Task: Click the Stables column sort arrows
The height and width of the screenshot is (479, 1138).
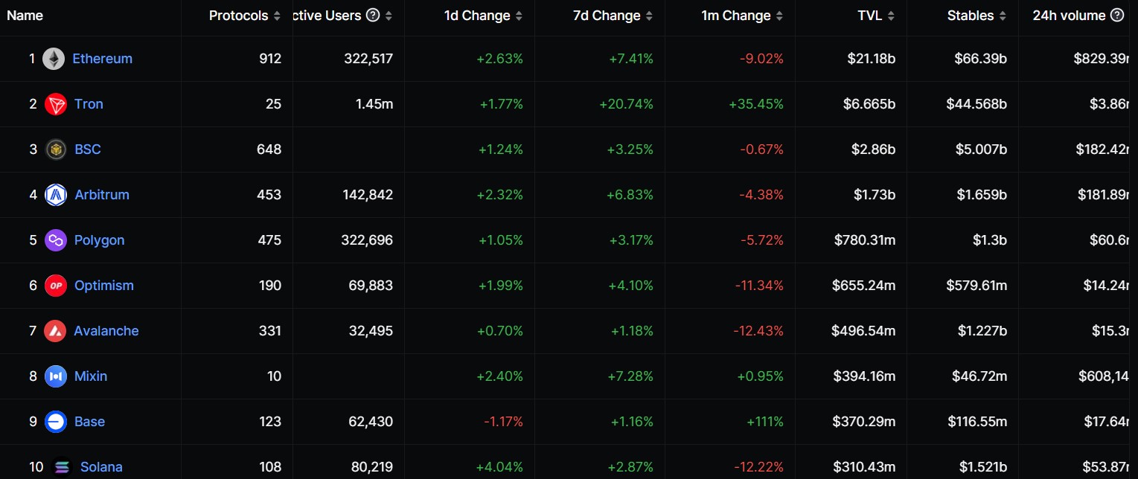Action: point(1003,15)
